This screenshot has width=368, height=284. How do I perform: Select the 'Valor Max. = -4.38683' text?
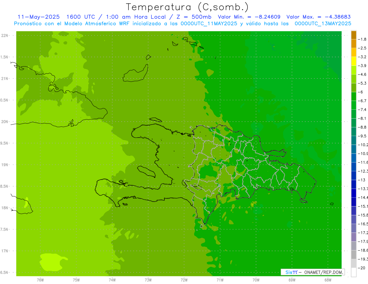[x=318, y=17]
